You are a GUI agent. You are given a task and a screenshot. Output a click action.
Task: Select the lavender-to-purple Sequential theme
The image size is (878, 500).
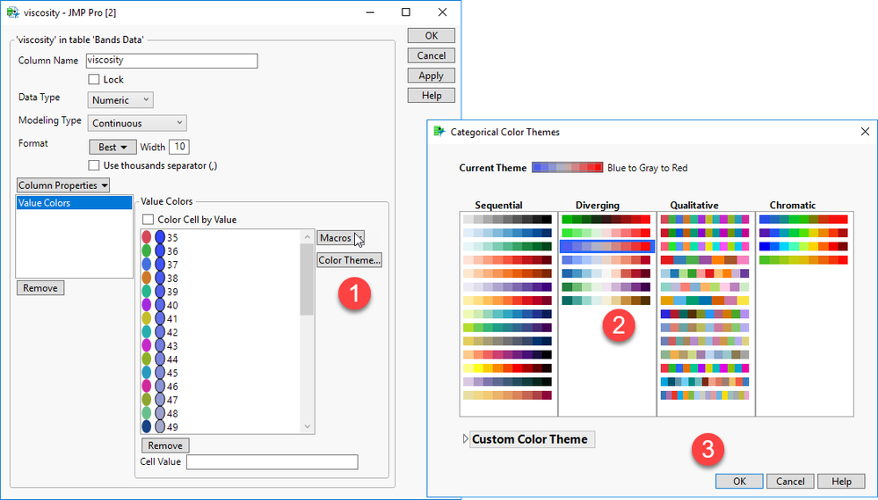507,286
